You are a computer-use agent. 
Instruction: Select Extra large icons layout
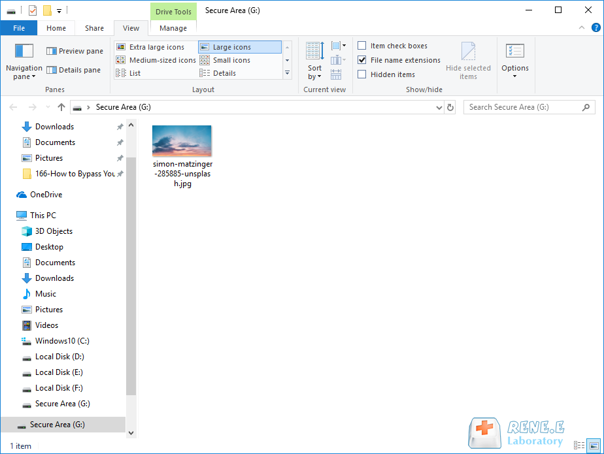click(x=156, y=47)
